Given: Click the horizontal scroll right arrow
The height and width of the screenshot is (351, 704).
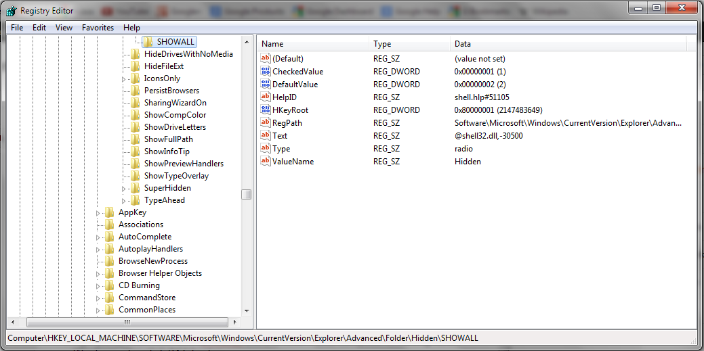Looking at the screenshot, I should pyautogui.click(x=235, y=322).
